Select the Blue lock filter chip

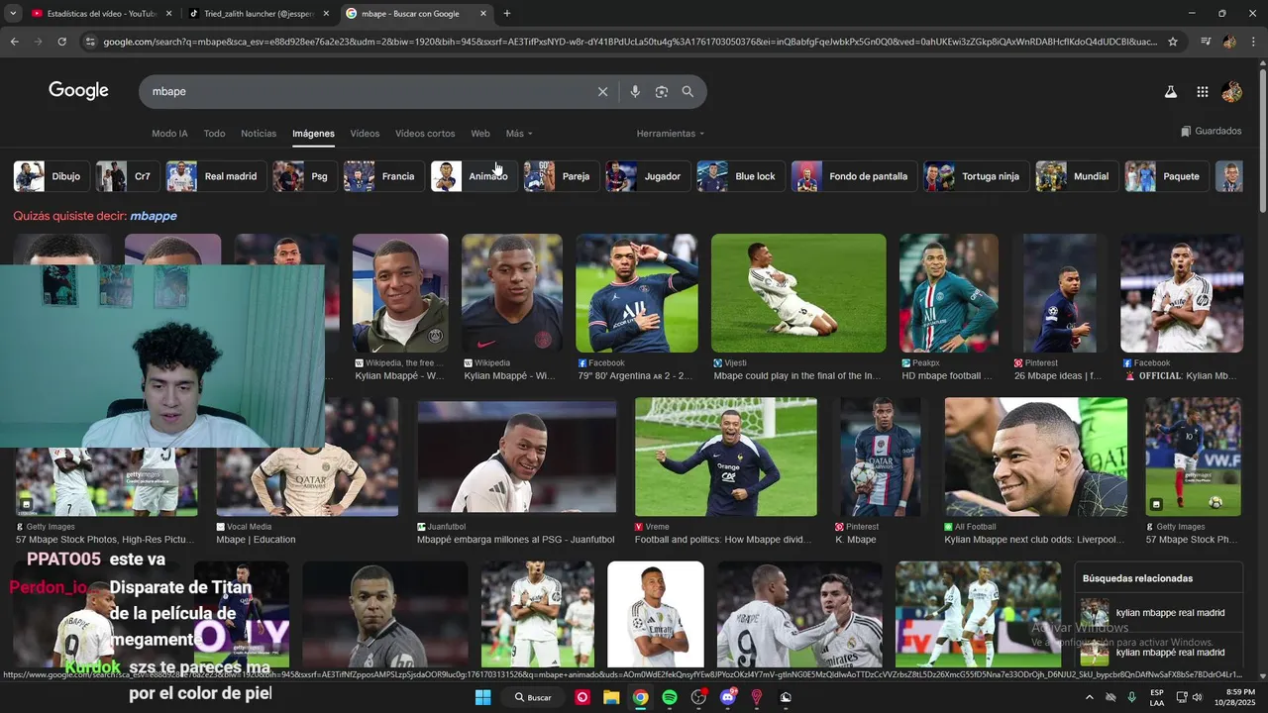pos(740,176)
